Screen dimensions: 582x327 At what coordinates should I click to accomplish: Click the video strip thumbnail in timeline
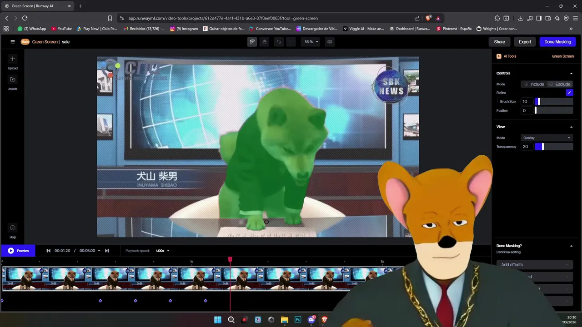point(200,278)
